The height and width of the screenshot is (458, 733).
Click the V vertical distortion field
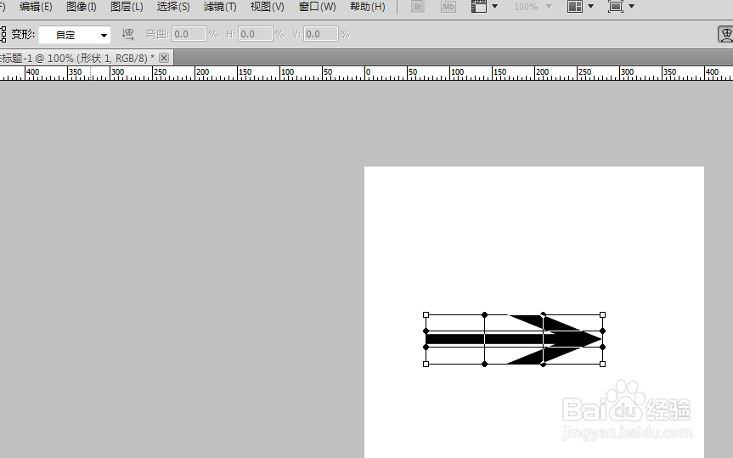(x=321, y=34)
